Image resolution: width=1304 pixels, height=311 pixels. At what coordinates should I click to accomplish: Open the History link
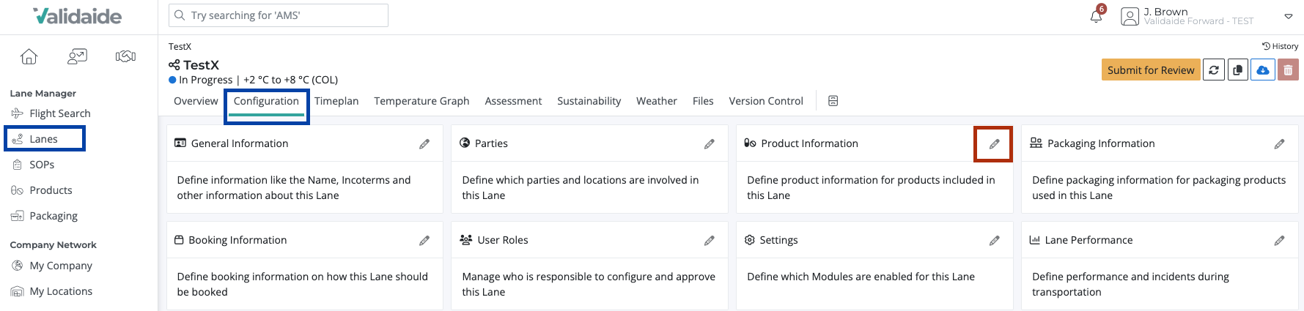pyautogui.click(x=1280, y=46)
